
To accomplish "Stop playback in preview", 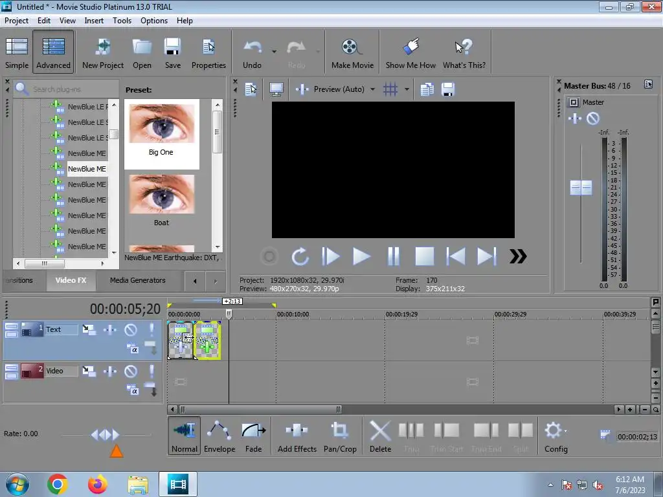I will (x=425, y=256).
